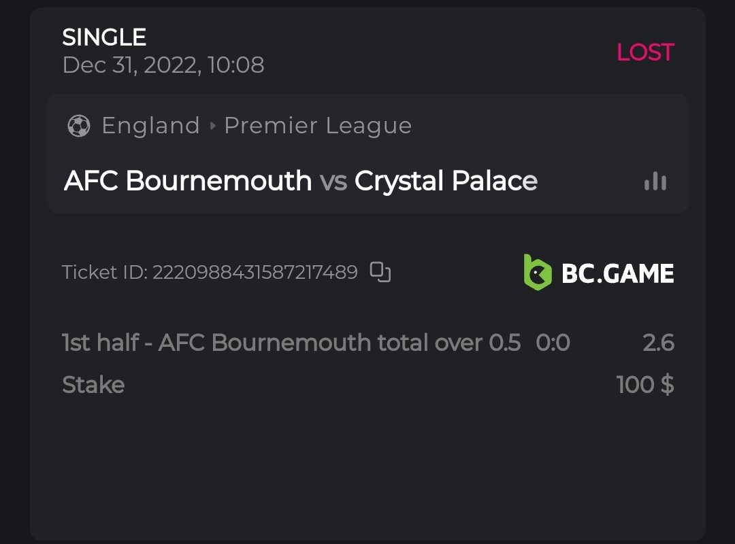Click the LOST bet status label
This screenshot has width=735, height=544.
tap(644, 52)
